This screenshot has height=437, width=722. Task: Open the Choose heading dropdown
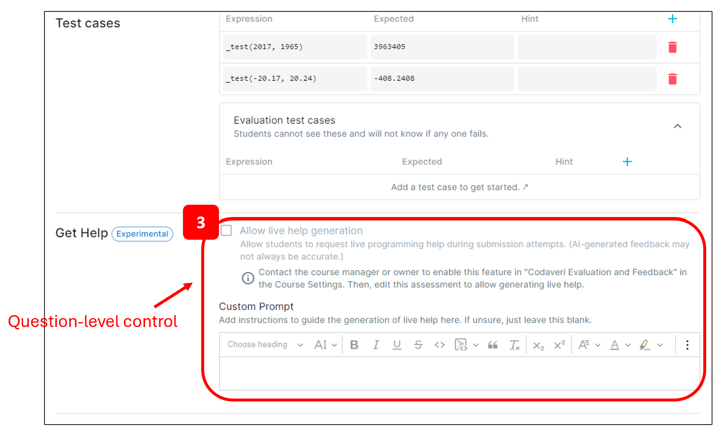(x=265, y=345)
